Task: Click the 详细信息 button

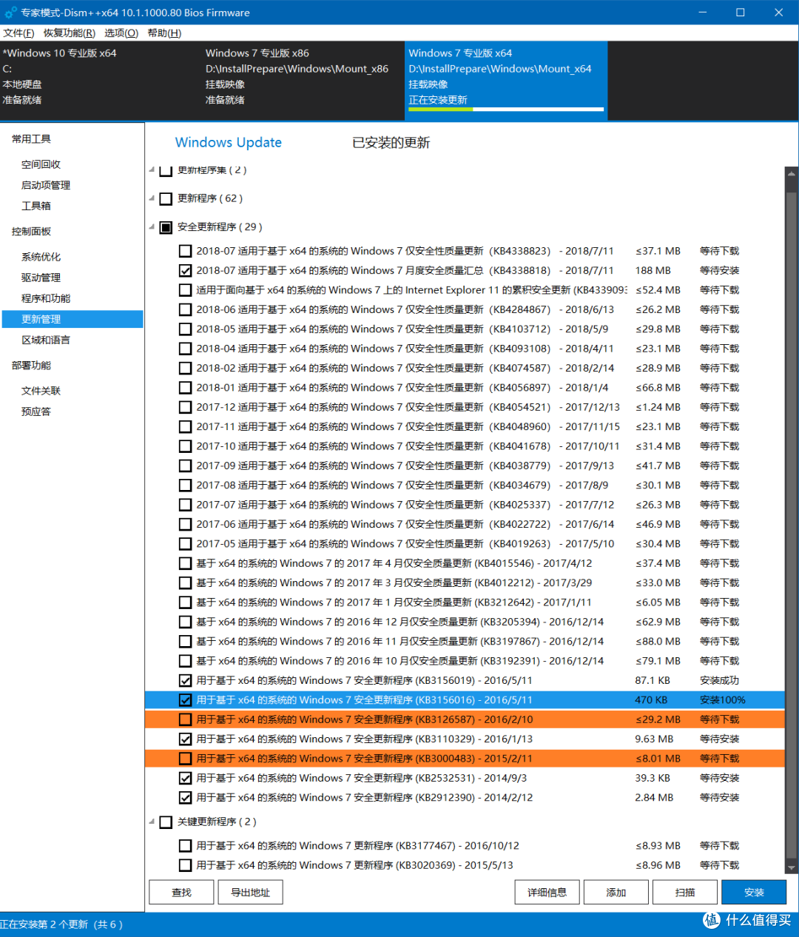Action: pyautogui.click(x=547, y=893)
